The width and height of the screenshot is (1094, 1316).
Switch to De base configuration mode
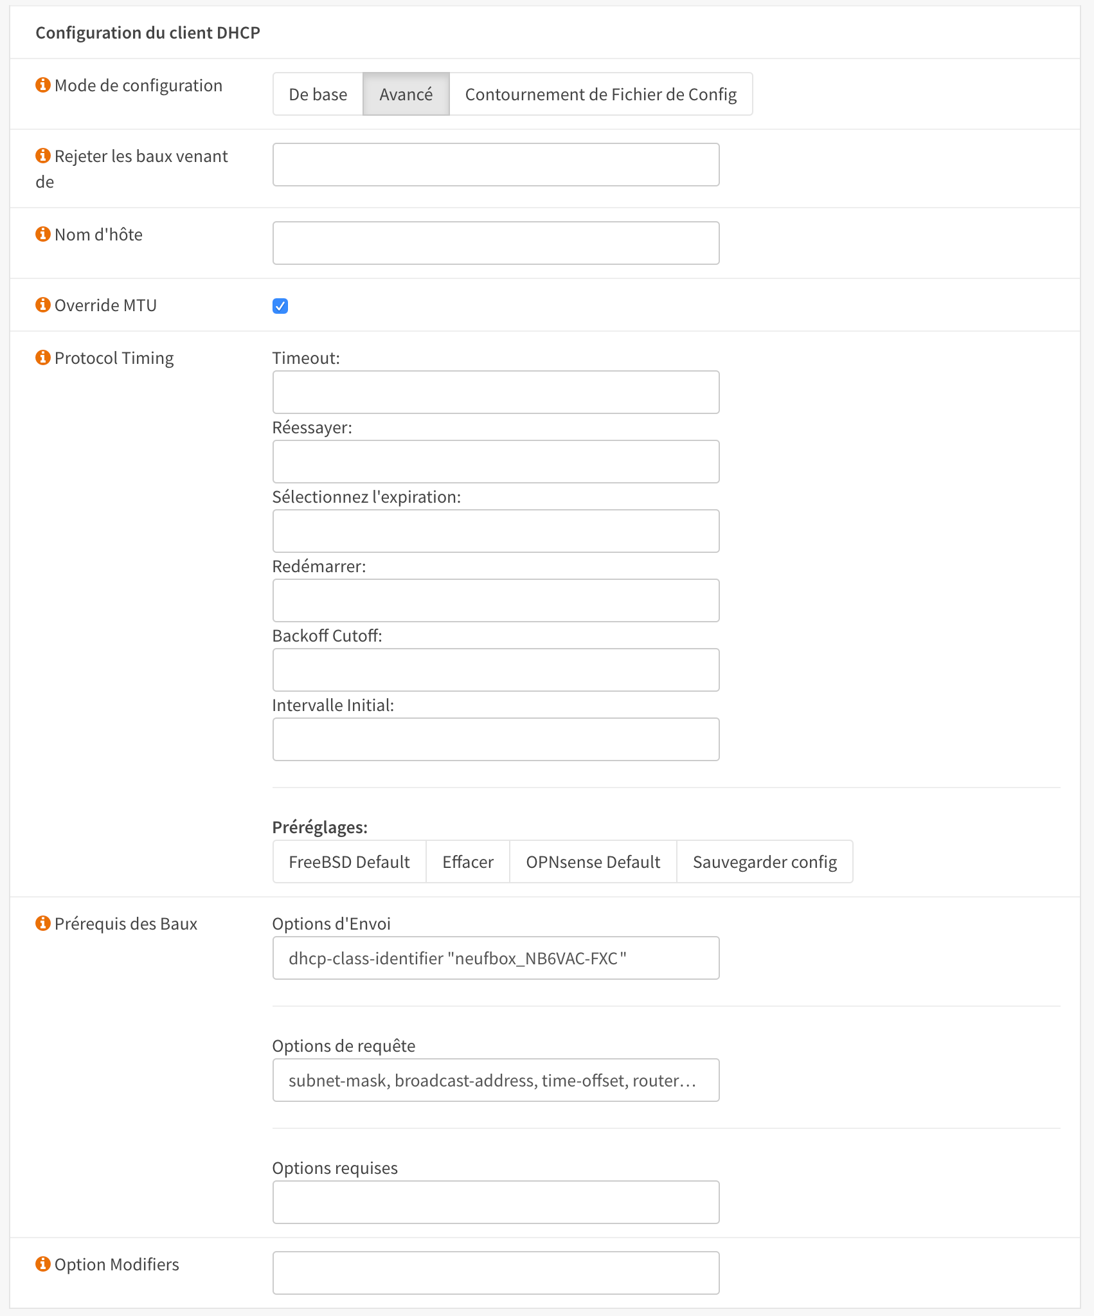[x=318, y=95]
